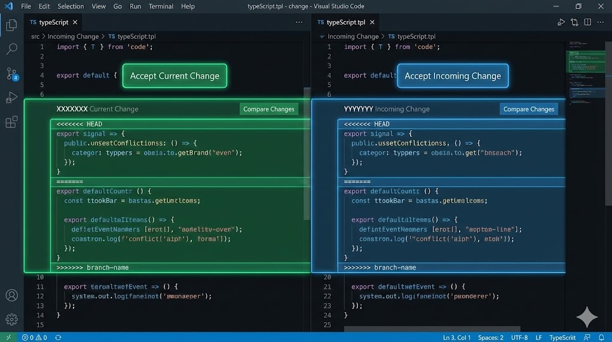
Task: Click Compare Changes in the blue Incoming Change pane
Action: click(529, 109)
